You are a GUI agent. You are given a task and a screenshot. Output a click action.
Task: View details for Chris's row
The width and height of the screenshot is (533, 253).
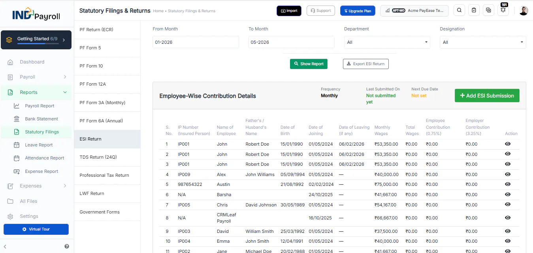(508, 204)
